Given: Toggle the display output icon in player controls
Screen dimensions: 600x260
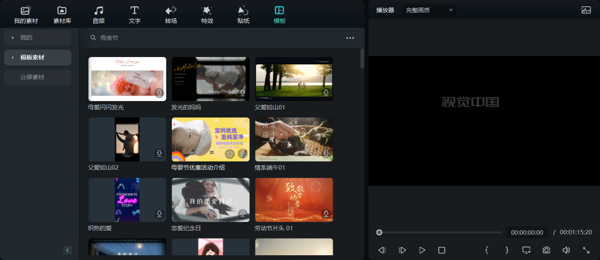Looking at the screenshot, I should click(x=526, y=250).
